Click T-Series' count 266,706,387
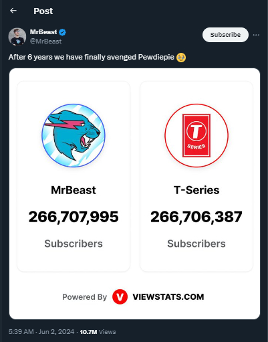268x342 pixels. coord(196,217)
